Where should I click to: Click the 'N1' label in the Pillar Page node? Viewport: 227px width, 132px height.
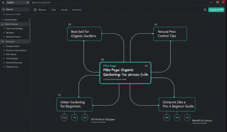click(146, 66)
